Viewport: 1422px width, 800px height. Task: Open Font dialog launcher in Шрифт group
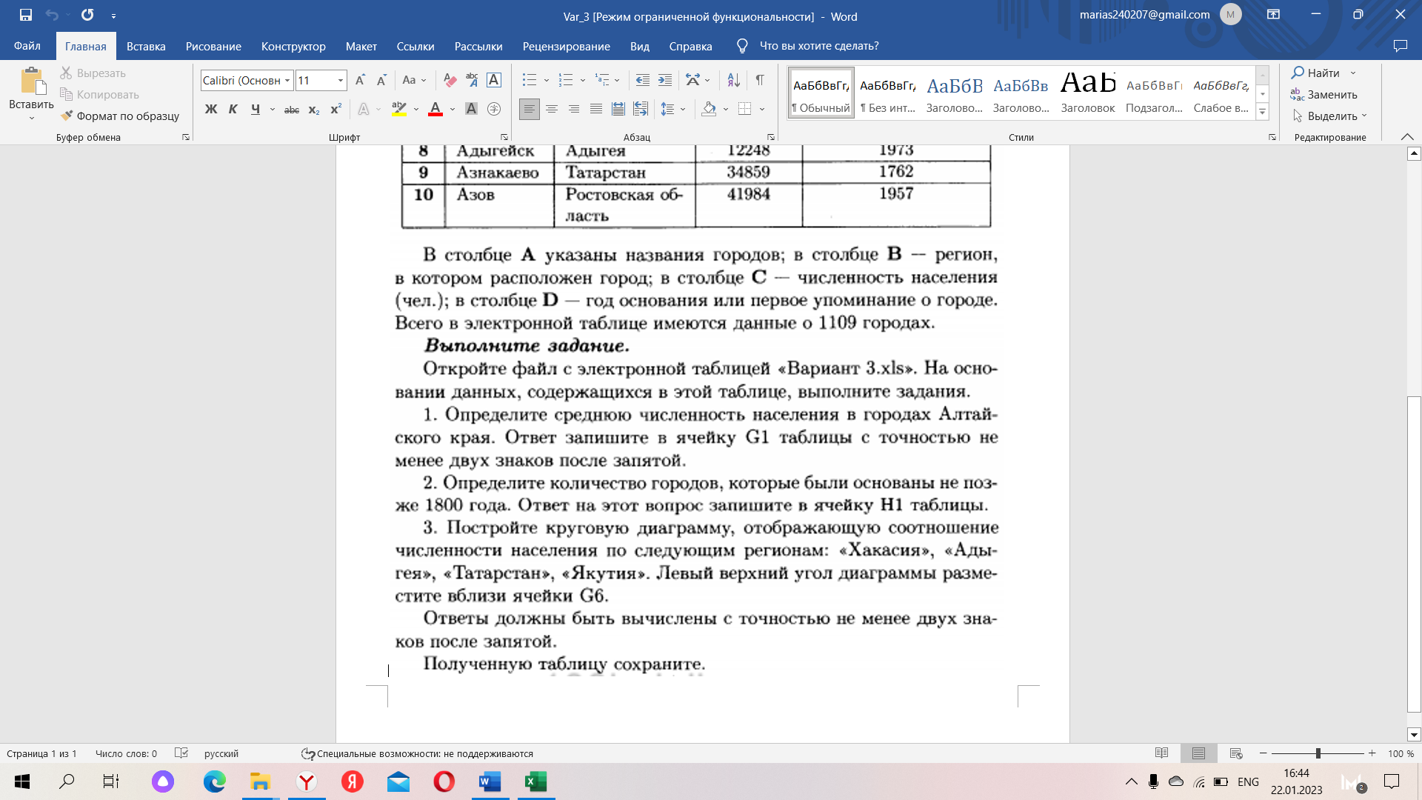click(504, 137)
